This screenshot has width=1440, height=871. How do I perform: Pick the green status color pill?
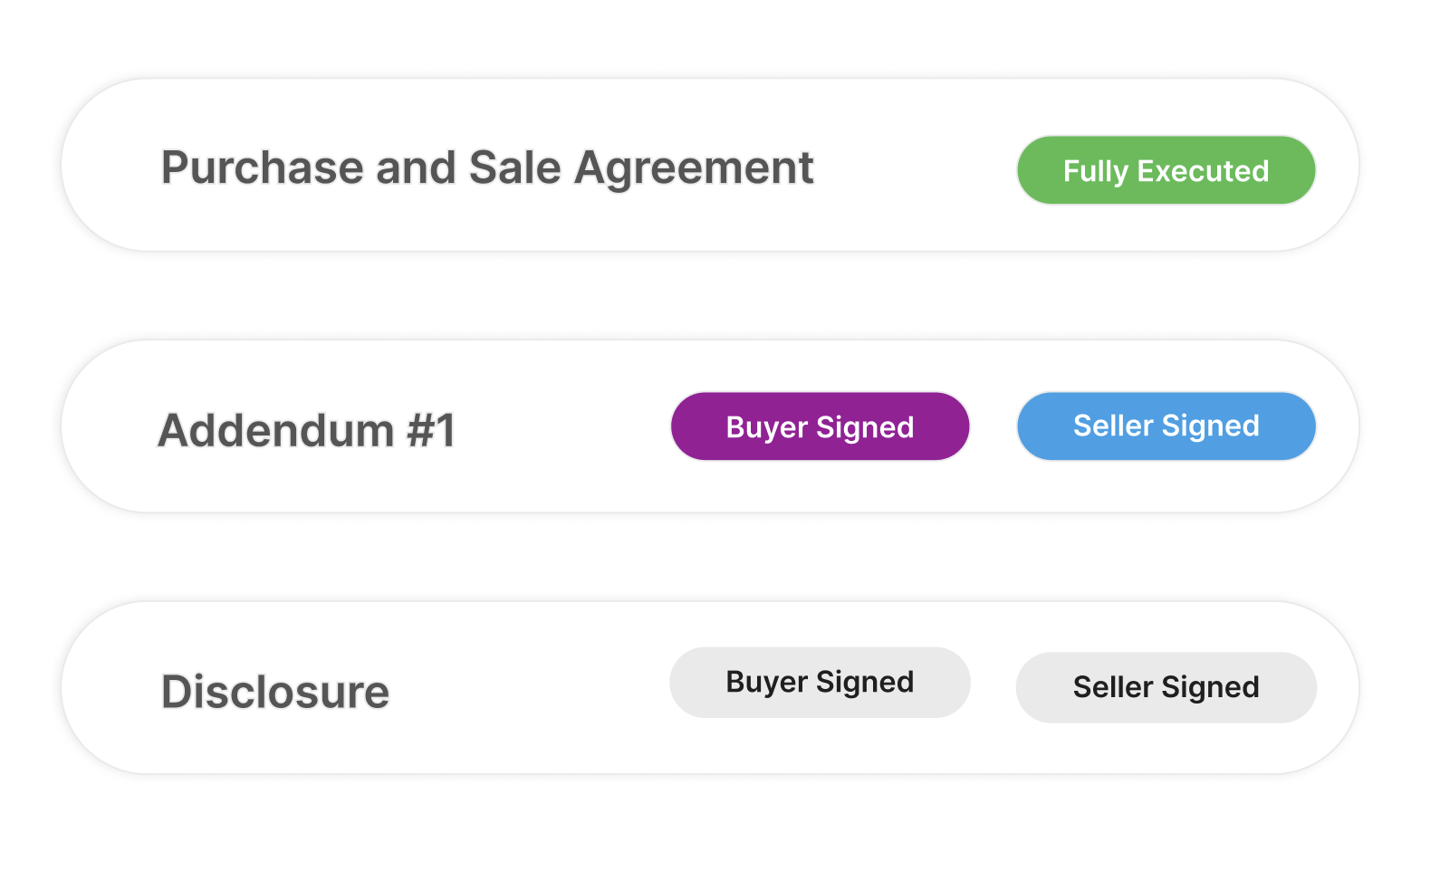pyautogui.click(x=1166, y=170)
